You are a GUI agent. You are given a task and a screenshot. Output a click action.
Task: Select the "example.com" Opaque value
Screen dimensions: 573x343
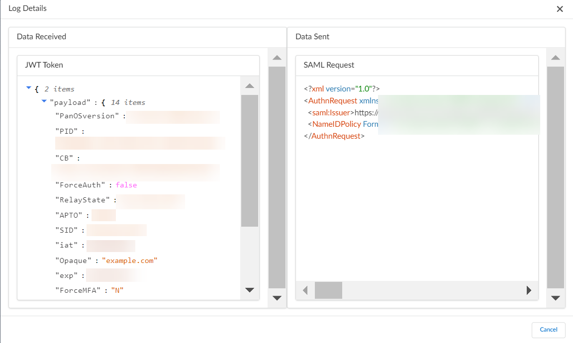(130, 260)
